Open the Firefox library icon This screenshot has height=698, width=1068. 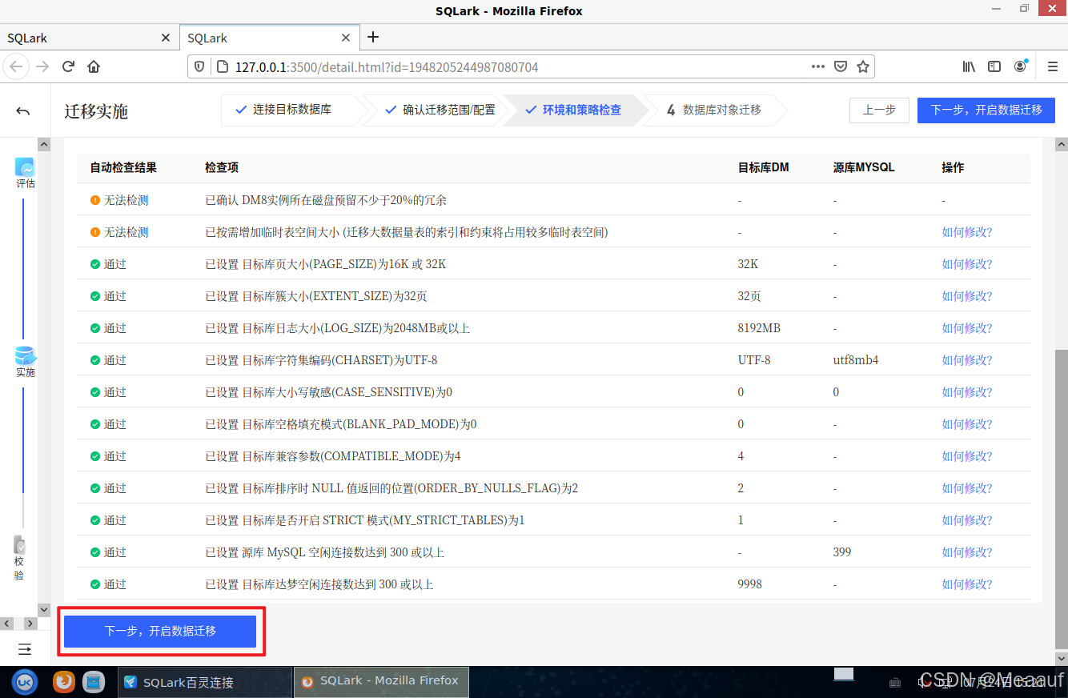tap(969, 66)
